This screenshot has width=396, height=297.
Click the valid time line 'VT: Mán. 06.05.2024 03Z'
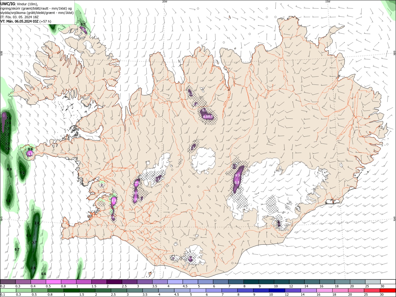pyautogui.click(x=19, y=21)
